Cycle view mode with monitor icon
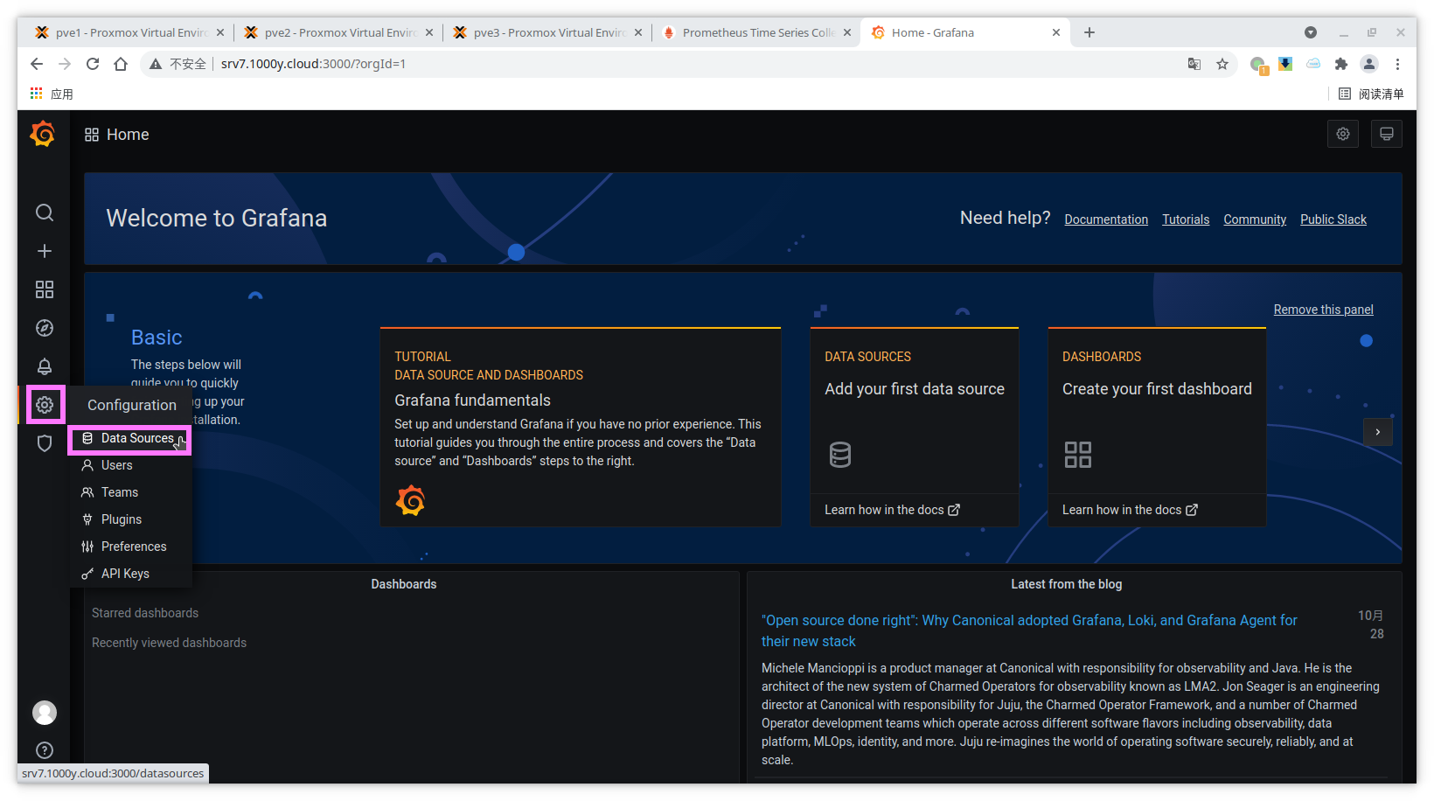The image size is (1434, 801). 1386,134
